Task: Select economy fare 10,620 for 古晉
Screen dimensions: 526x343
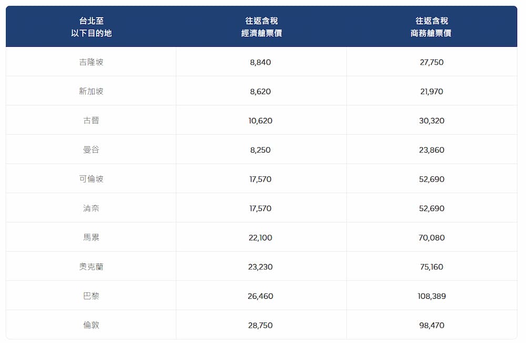Action: coord(260,120)
